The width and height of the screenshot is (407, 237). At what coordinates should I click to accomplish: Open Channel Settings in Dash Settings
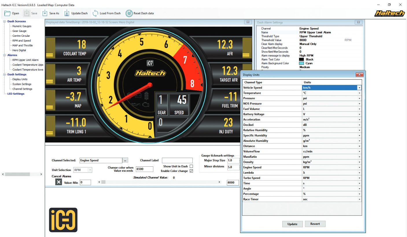pos(22,89)
